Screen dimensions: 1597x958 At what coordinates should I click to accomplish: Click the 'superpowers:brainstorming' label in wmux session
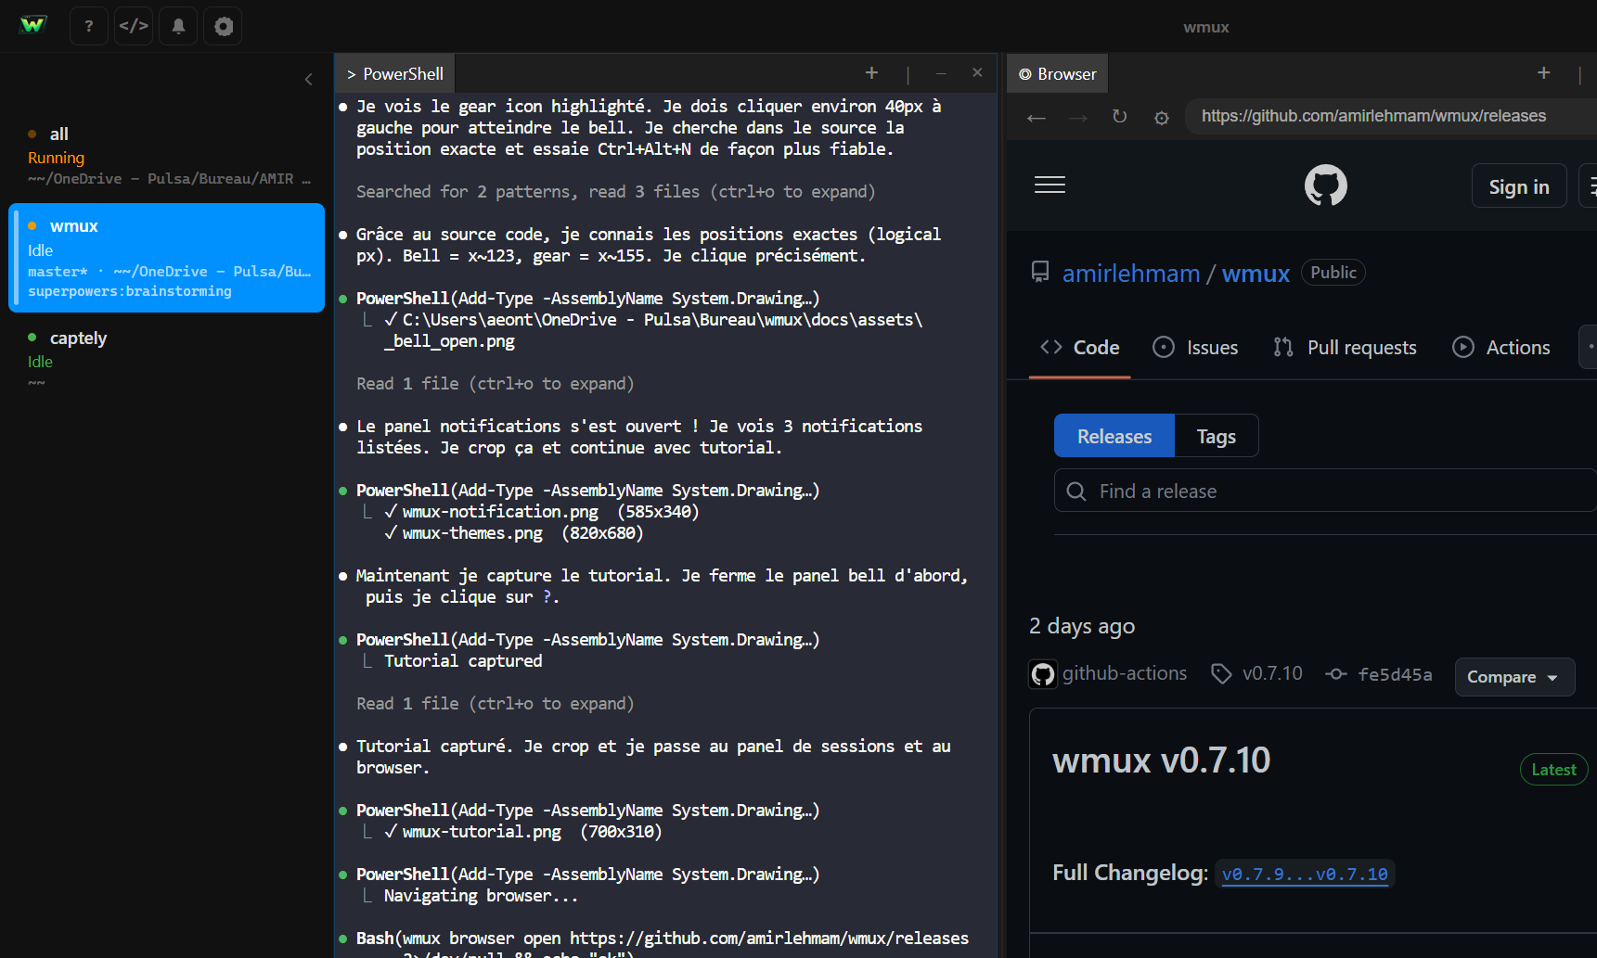[130, 291]
